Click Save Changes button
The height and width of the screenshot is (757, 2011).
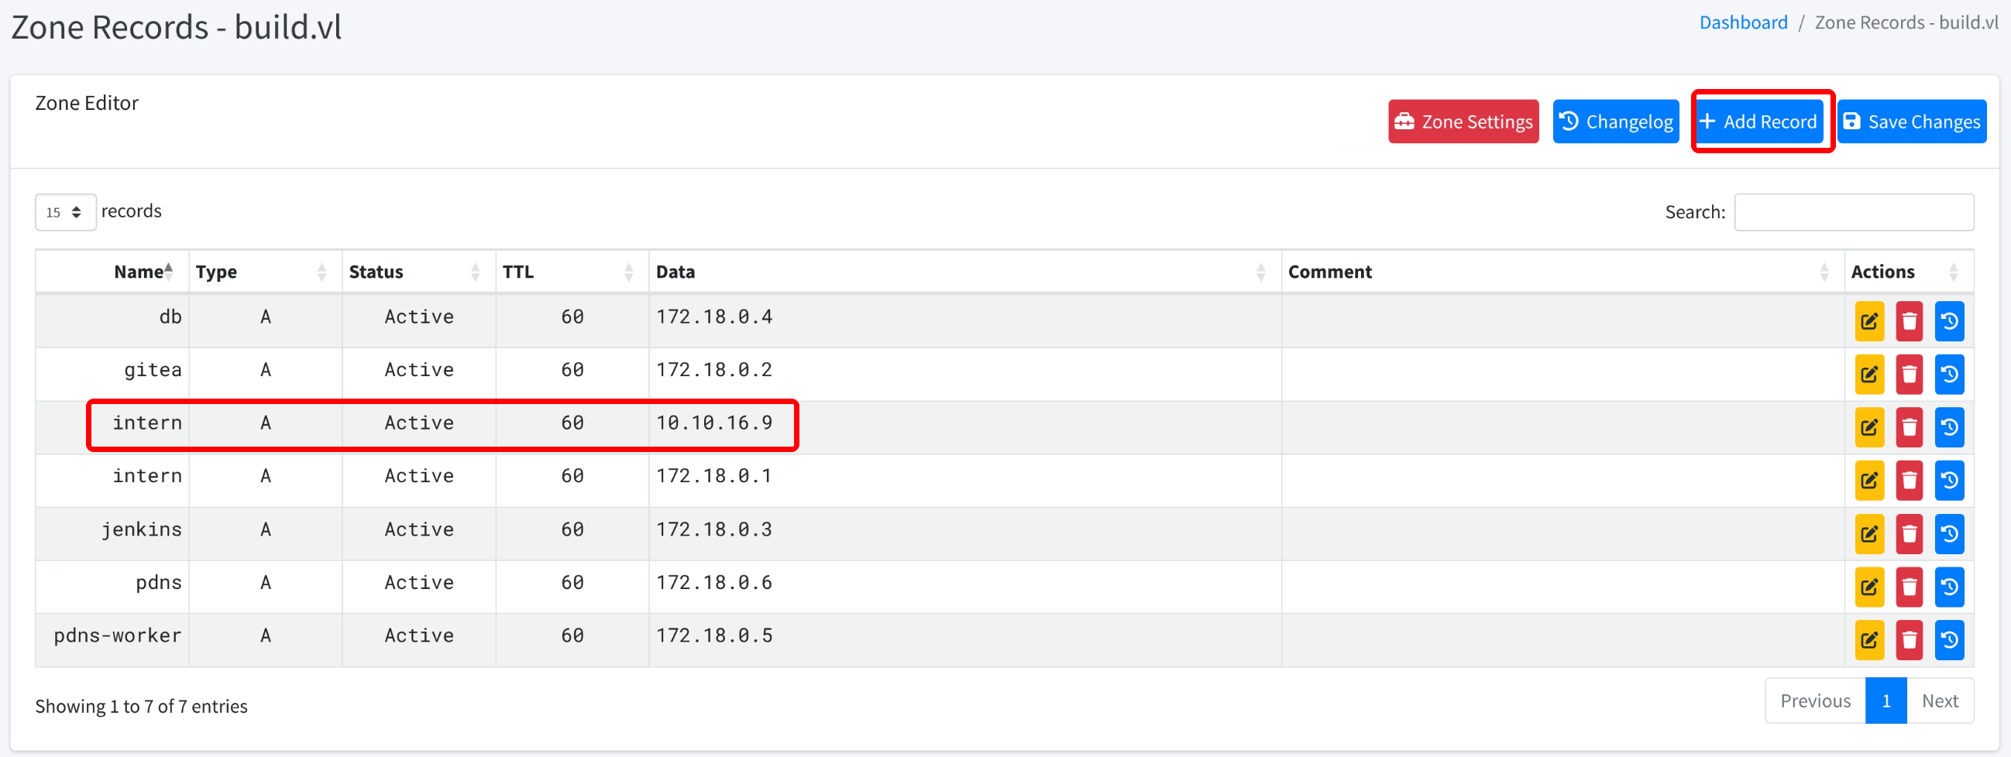1911,122
